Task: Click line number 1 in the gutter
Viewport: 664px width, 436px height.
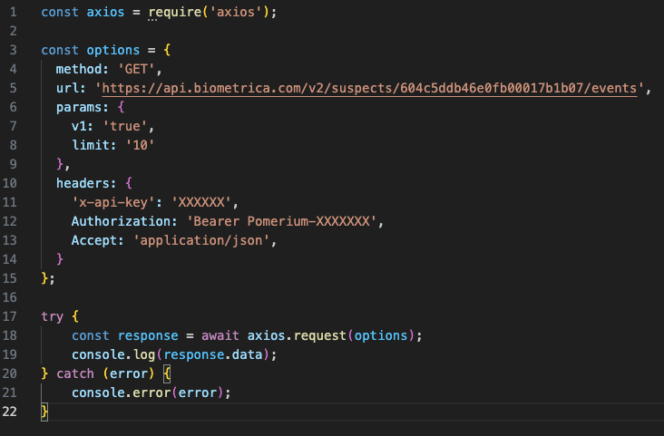Action: click(13, 13)
